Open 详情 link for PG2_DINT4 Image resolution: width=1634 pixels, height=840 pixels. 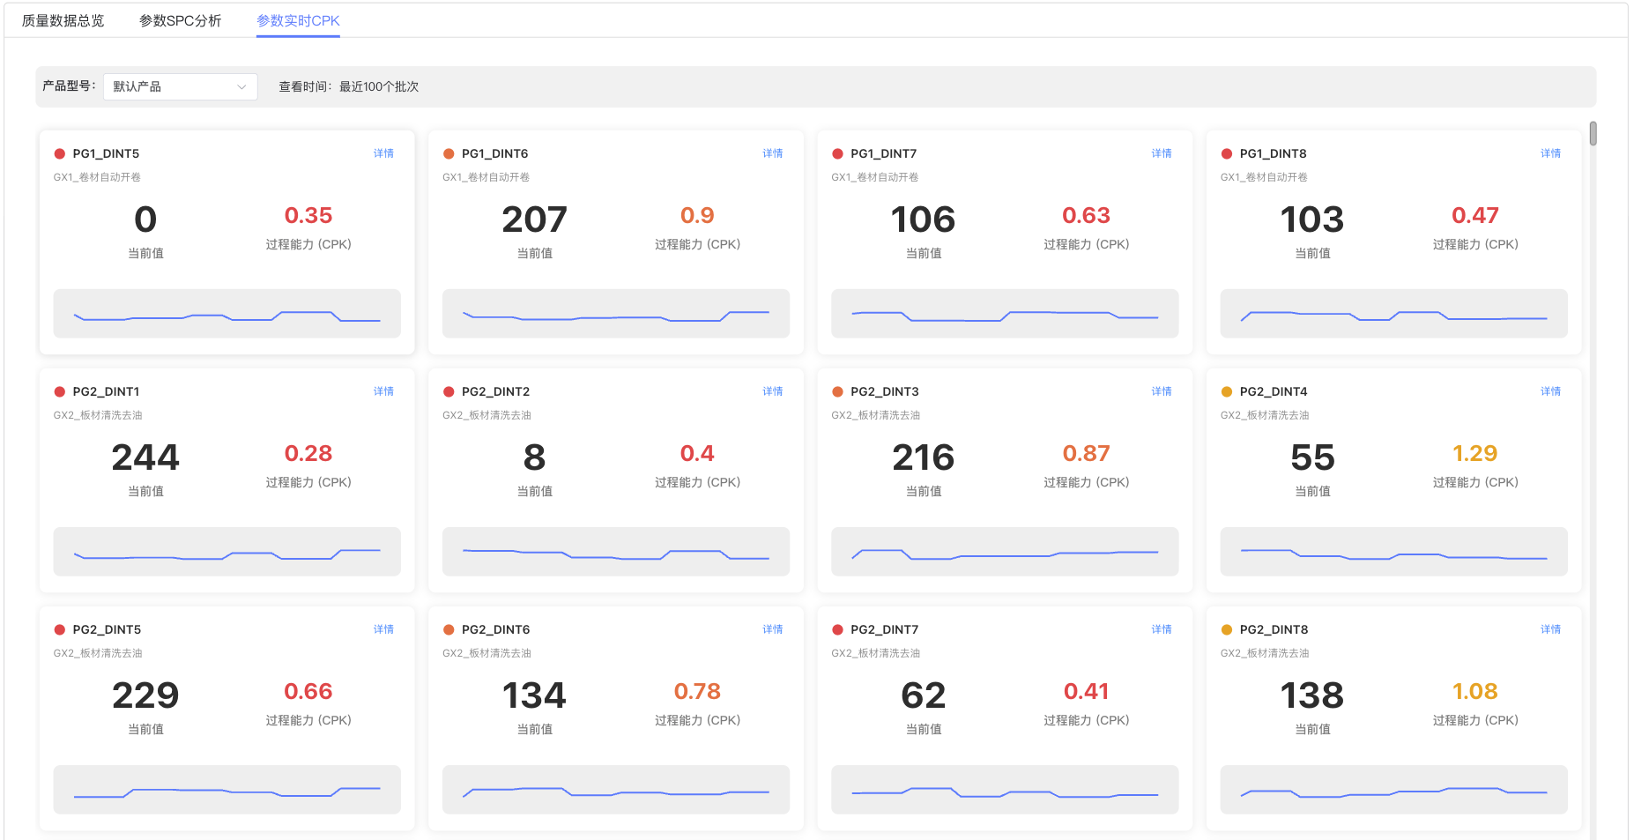tap(1550, 391)
